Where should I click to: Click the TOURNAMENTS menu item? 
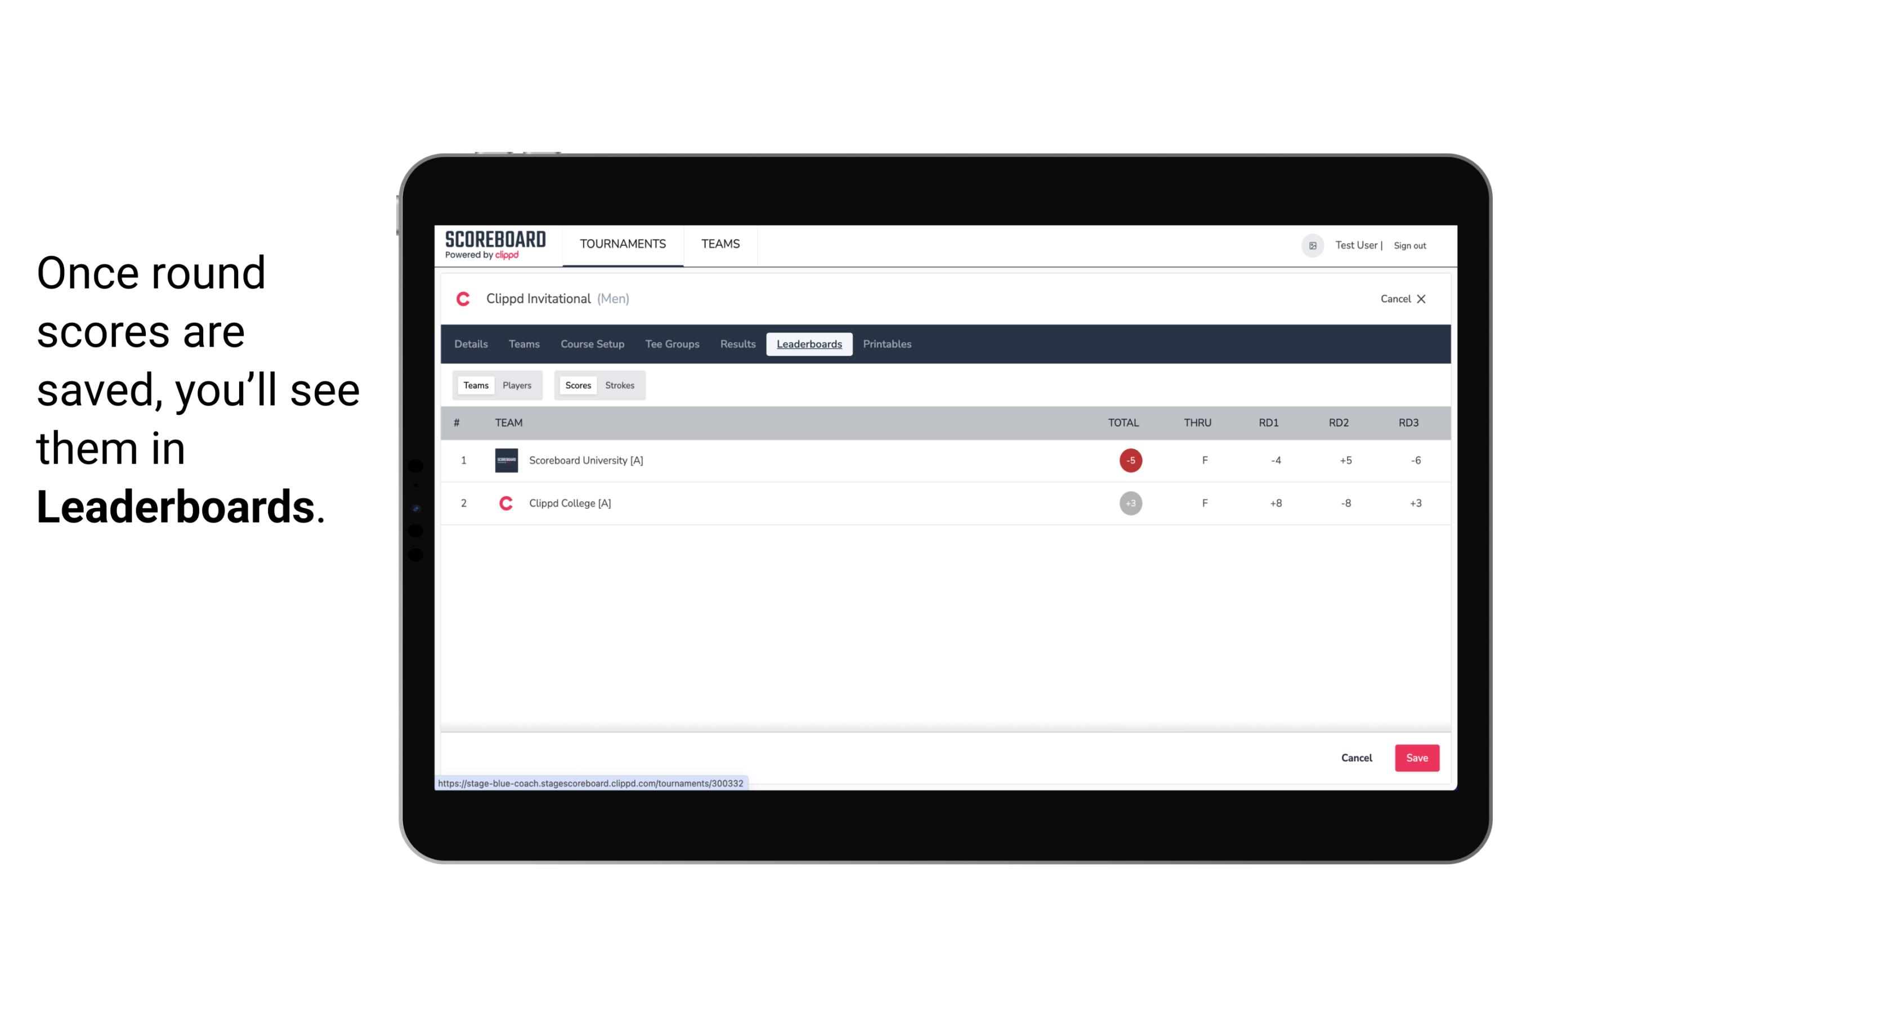624,244
